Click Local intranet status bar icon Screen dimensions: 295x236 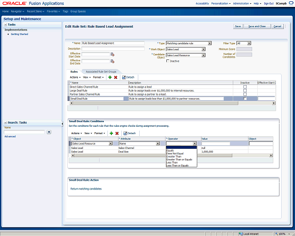(x=241, y=234)
